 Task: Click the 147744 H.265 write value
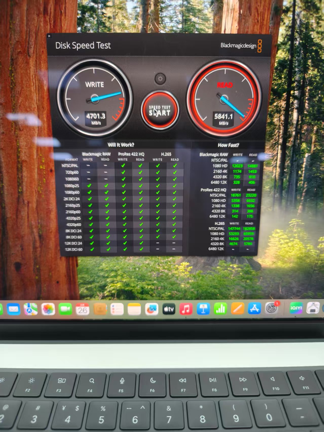(x=234, y=229)
